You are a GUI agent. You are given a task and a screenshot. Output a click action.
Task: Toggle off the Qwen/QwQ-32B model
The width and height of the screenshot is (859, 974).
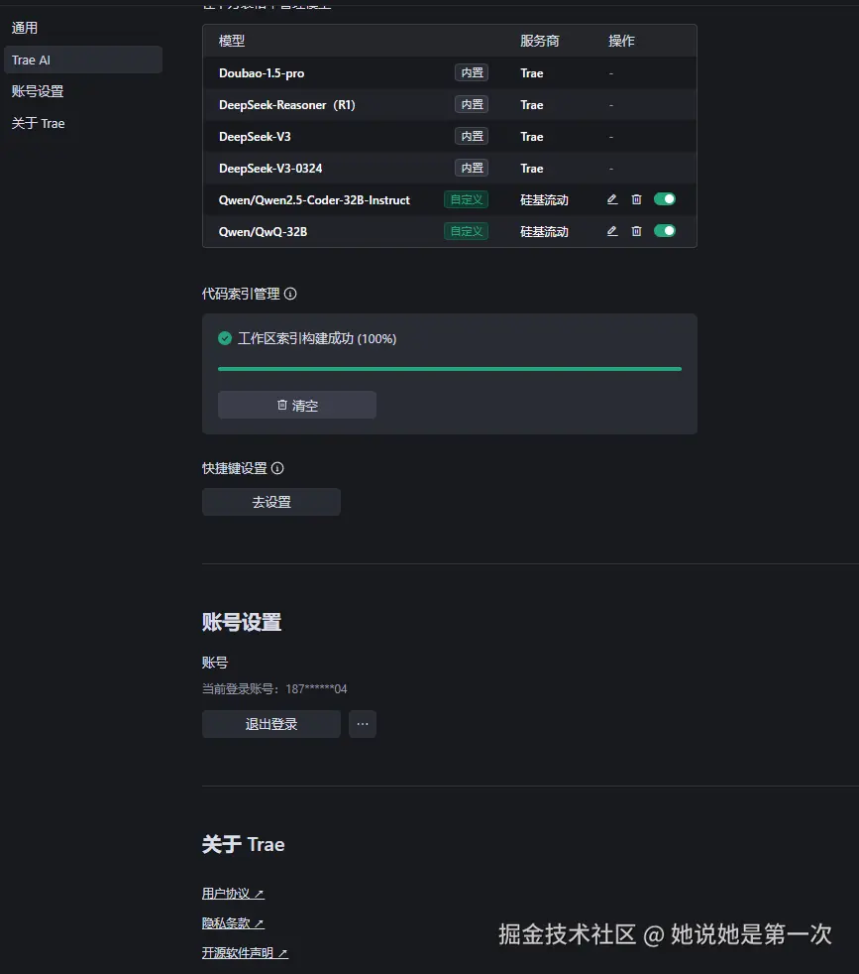[x=664, y=231]
